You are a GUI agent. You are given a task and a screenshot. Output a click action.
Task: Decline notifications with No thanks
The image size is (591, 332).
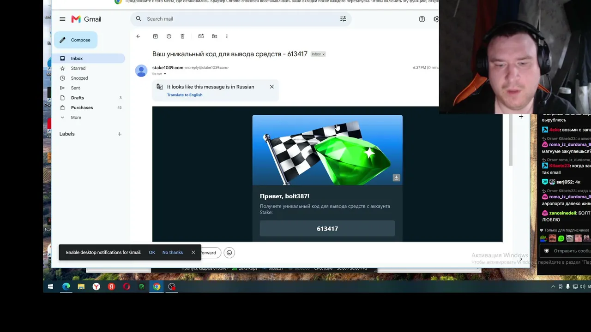tap(173, 253)
